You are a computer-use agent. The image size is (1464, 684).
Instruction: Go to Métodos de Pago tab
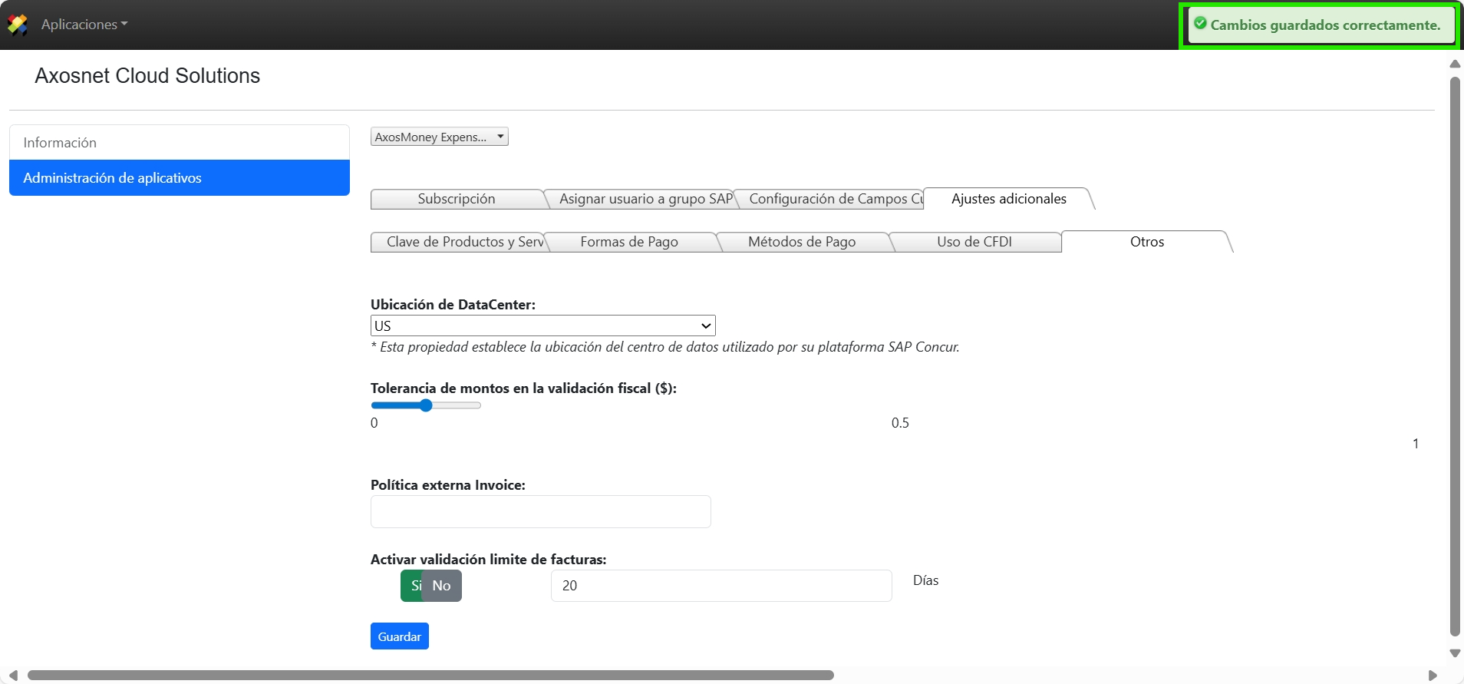pos(802,242)
